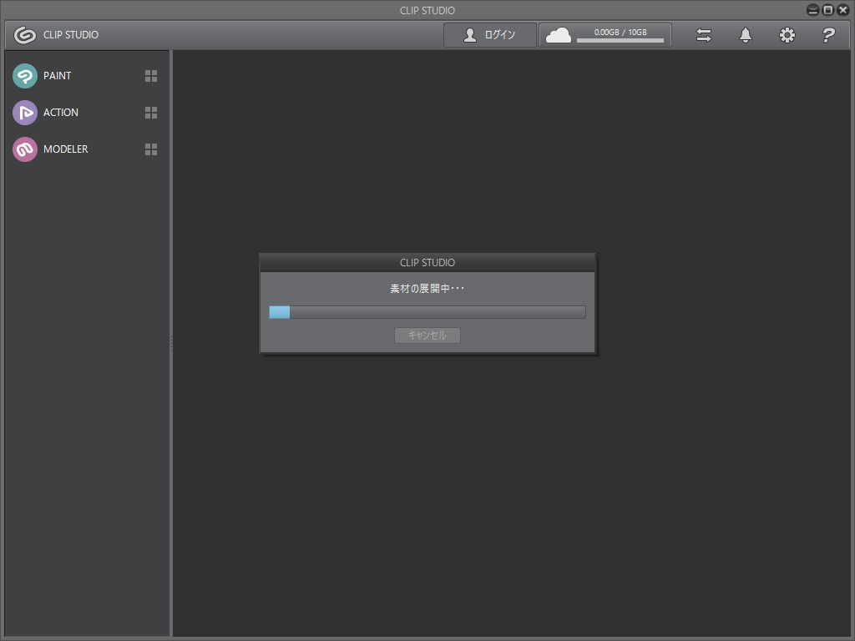Viewport: 855px width, 641px height.
Task: Close the CLIP STUDIO window
Action: click(x=842, y=10)
